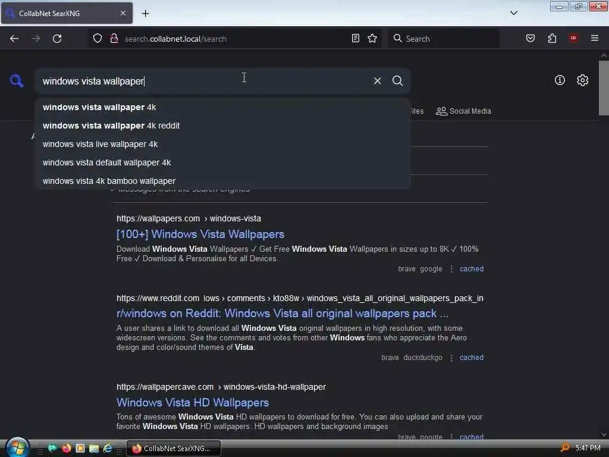Screen dimensions: 609x457
Task: Open cached copy of Reddit result
Action: tap(472, 358)
